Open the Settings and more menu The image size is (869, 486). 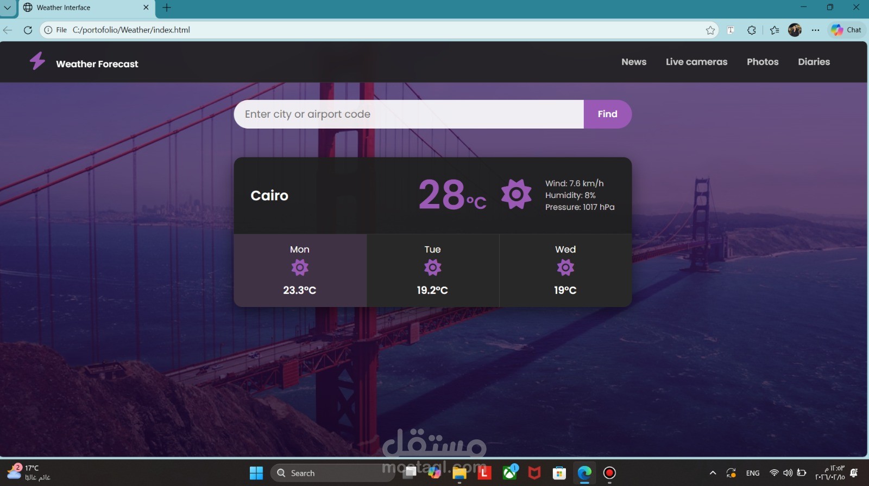(815, 30)
